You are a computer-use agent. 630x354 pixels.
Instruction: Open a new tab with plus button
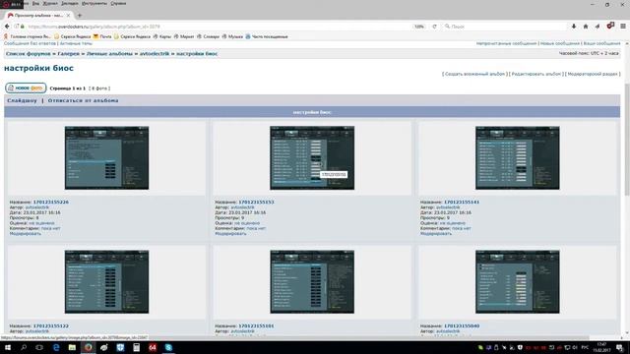click(x=79, y=16)
